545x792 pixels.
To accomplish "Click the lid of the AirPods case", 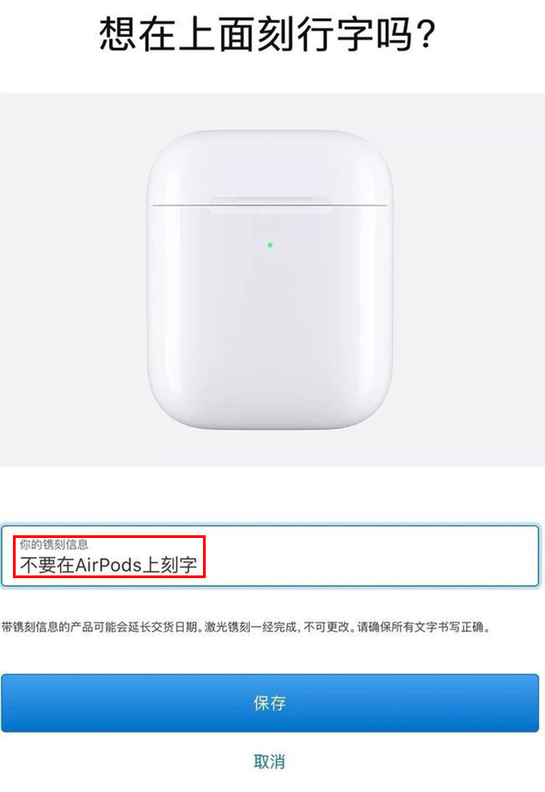I will [x=270, y=167].
